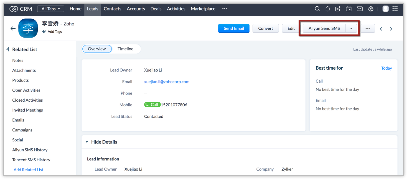Open the apps grid launcher icon
407x179 pixels.
(x=395, y=9)
